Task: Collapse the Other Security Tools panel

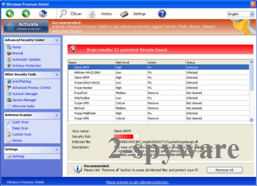Action: [57, 75]
